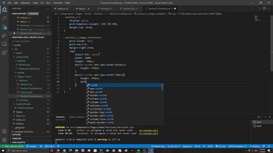The height and width of the screenshot is (153, 273).
Task: Expand the navbar folder
Action: 21,73
